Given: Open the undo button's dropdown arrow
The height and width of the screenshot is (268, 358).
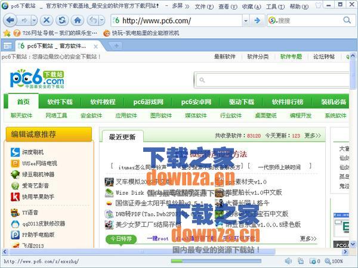Looking at the screenshot, I should tap(102, 21).
